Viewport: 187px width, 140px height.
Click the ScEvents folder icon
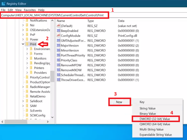point(27,111)
